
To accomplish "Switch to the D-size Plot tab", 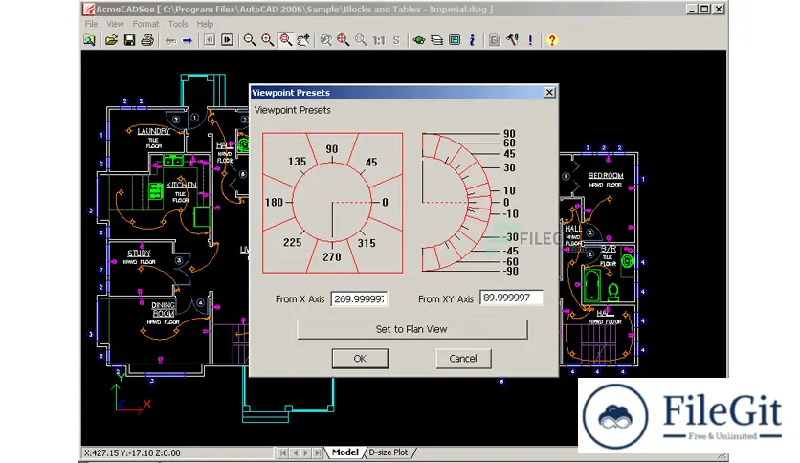I will [389, 452].
